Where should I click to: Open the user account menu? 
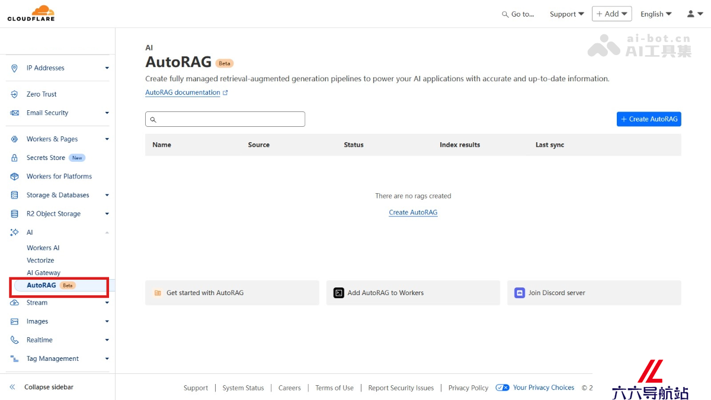[694, 14]
